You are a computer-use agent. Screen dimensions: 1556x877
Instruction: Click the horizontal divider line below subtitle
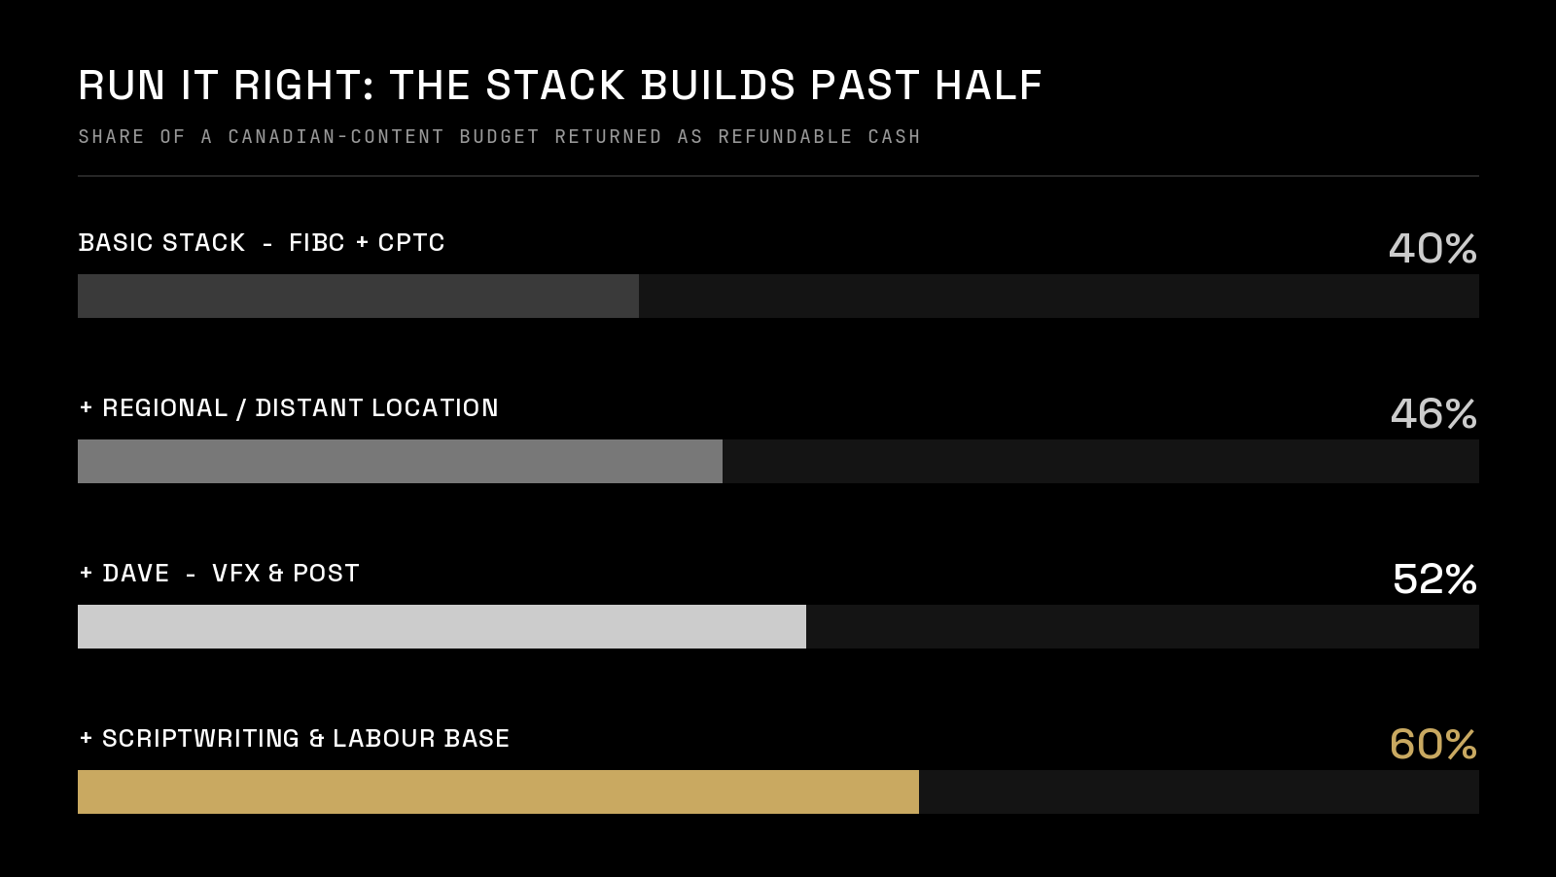(778, 176)
